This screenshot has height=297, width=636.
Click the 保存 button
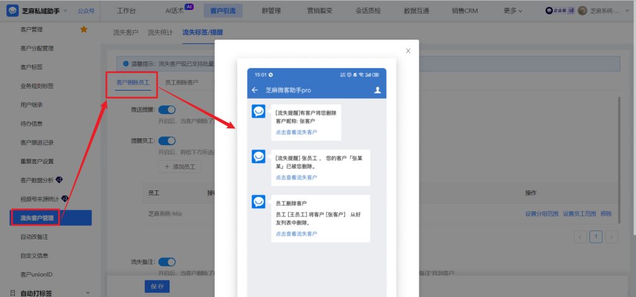(x=157, y=286)
